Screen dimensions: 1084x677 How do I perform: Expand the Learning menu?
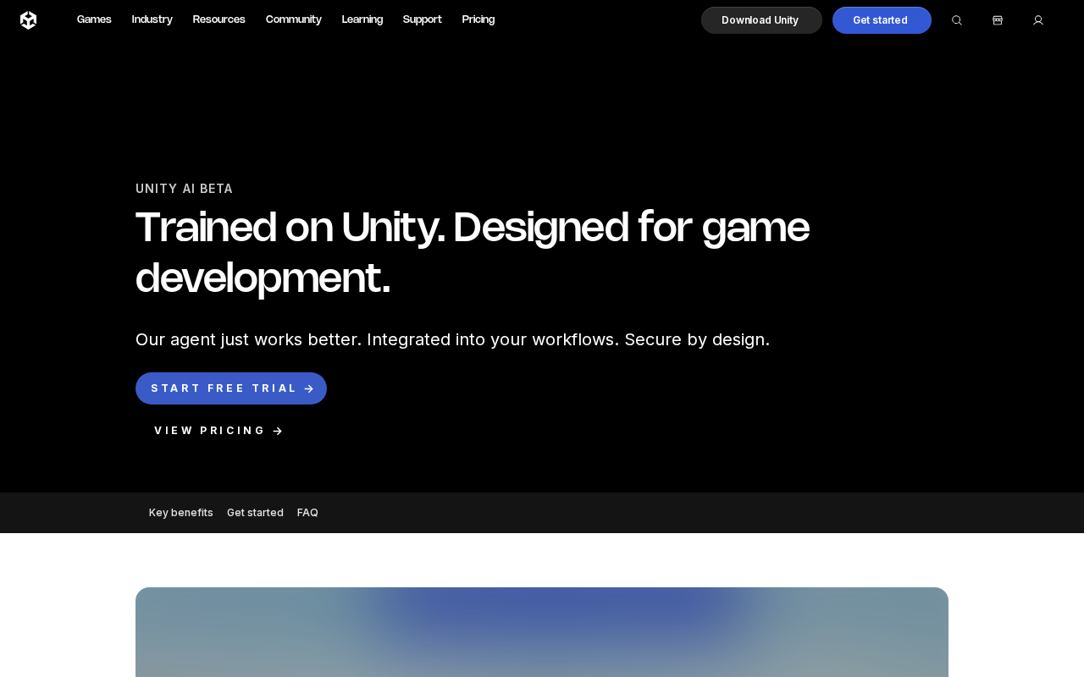tap(362, 19)
